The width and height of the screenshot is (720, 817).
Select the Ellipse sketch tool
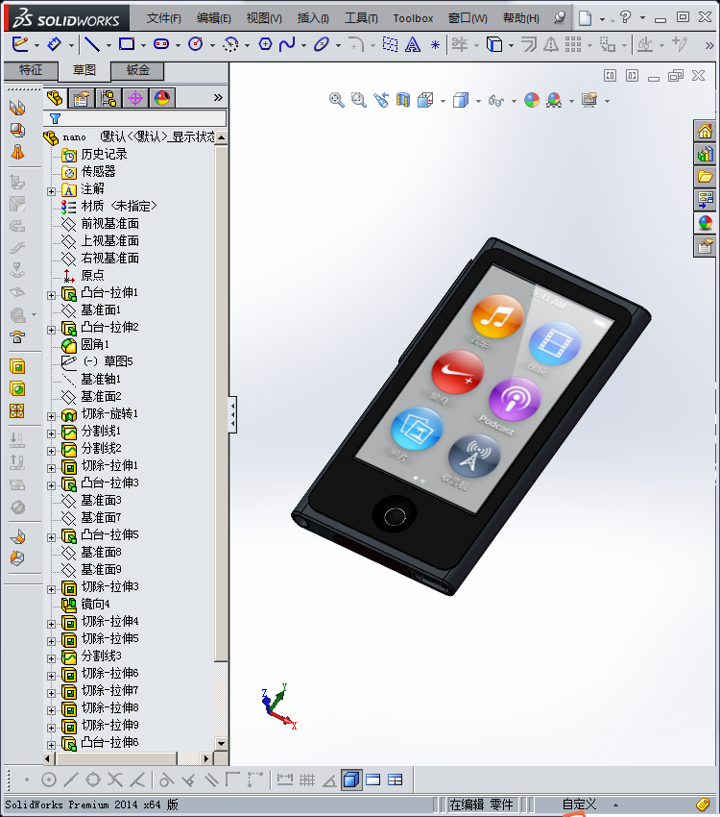pos(322,44)
